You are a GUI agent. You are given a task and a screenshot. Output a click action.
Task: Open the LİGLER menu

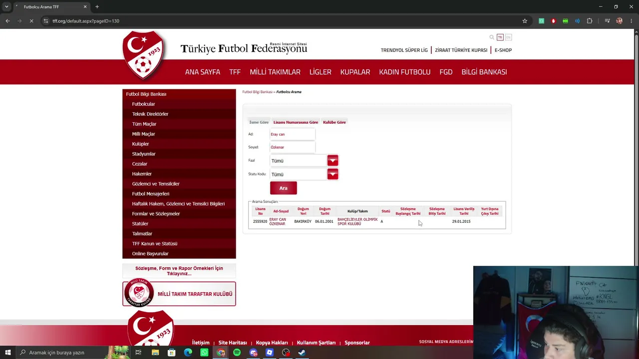[320, 72]
